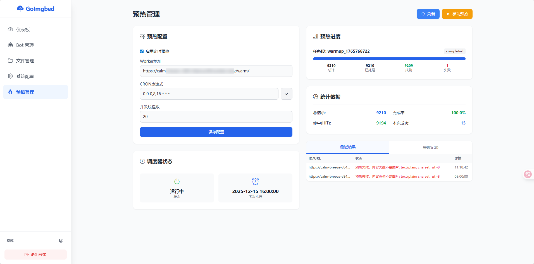Click the 并发线程数 input field

216,117
